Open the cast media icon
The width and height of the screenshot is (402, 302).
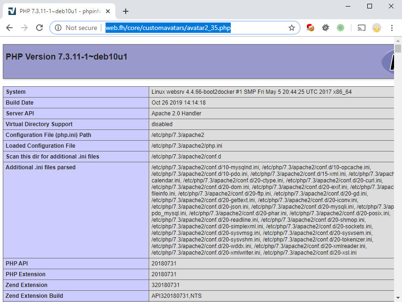[x=361, y=28]
